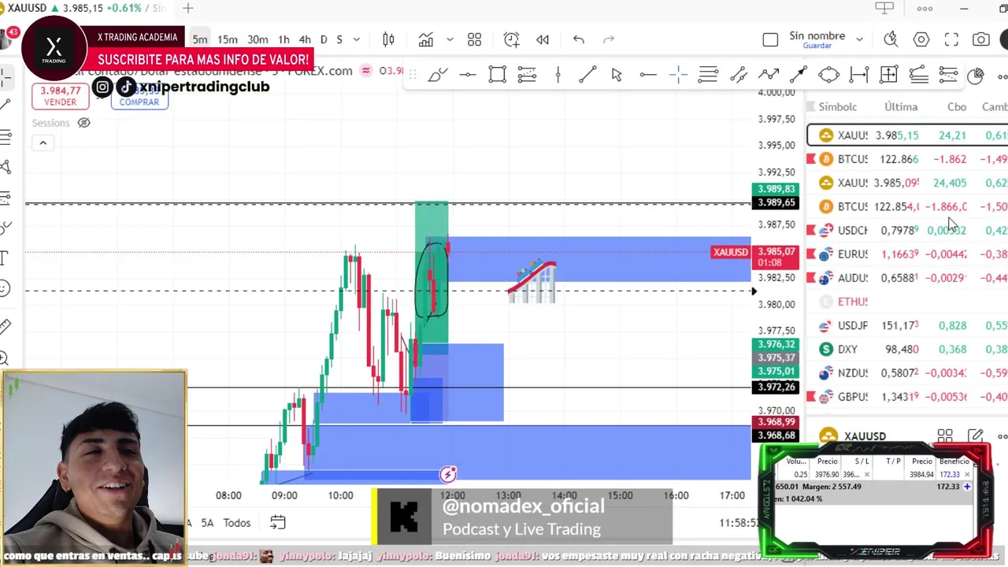Open chart settings hexagon icon
The image size is (1008, 567).
(x=921, y=39)
